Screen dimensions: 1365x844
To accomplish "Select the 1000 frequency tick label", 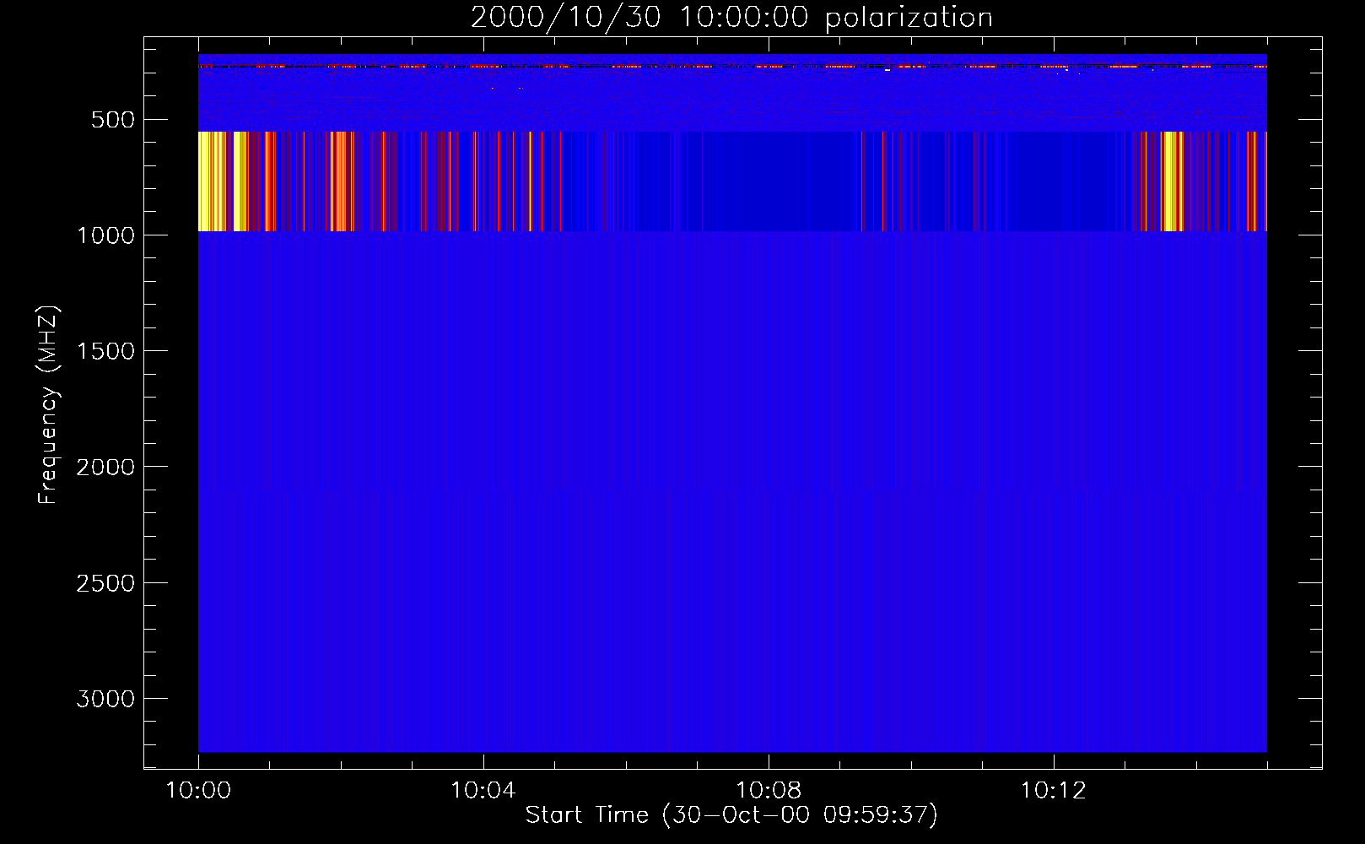I will 105,235.
